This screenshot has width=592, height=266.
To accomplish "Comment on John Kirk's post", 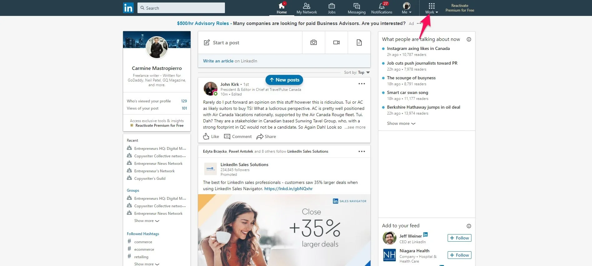I will [x=238, y=136].
